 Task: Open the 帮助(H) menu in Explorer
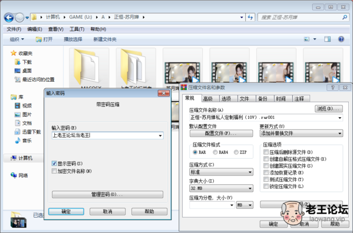tap(98, 29)
